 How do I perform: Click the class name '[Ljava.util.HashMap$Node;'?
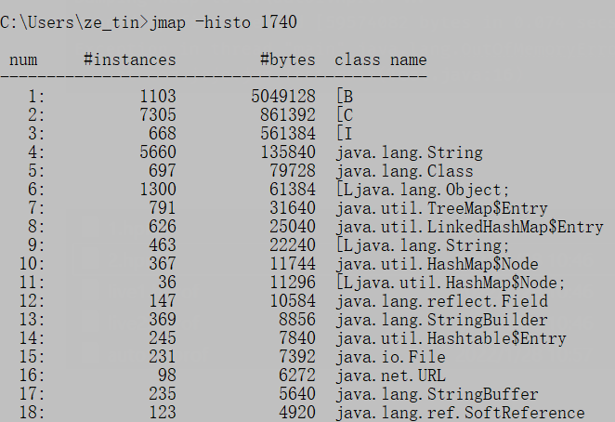click(451, 283)
